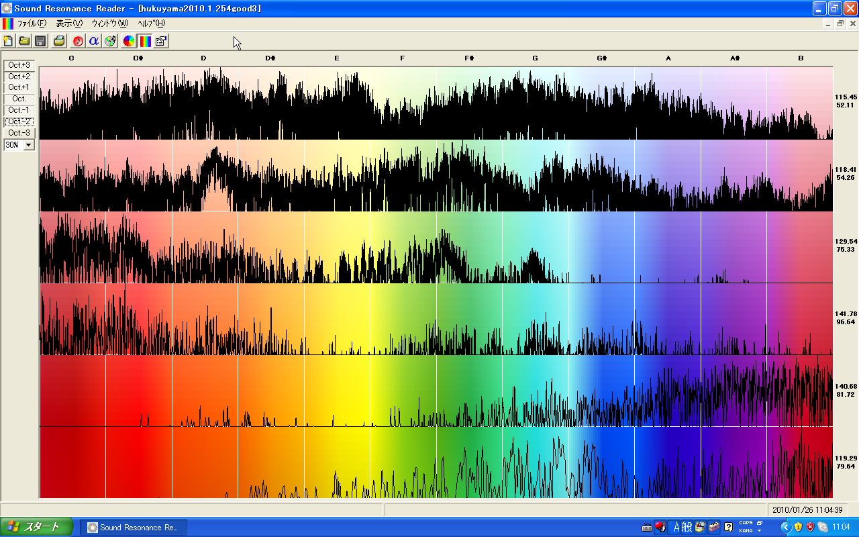This screenshot has width=859, height=537.
Task: Select Sound Resonance Reader taskbar button
Action: pos(133,527)
